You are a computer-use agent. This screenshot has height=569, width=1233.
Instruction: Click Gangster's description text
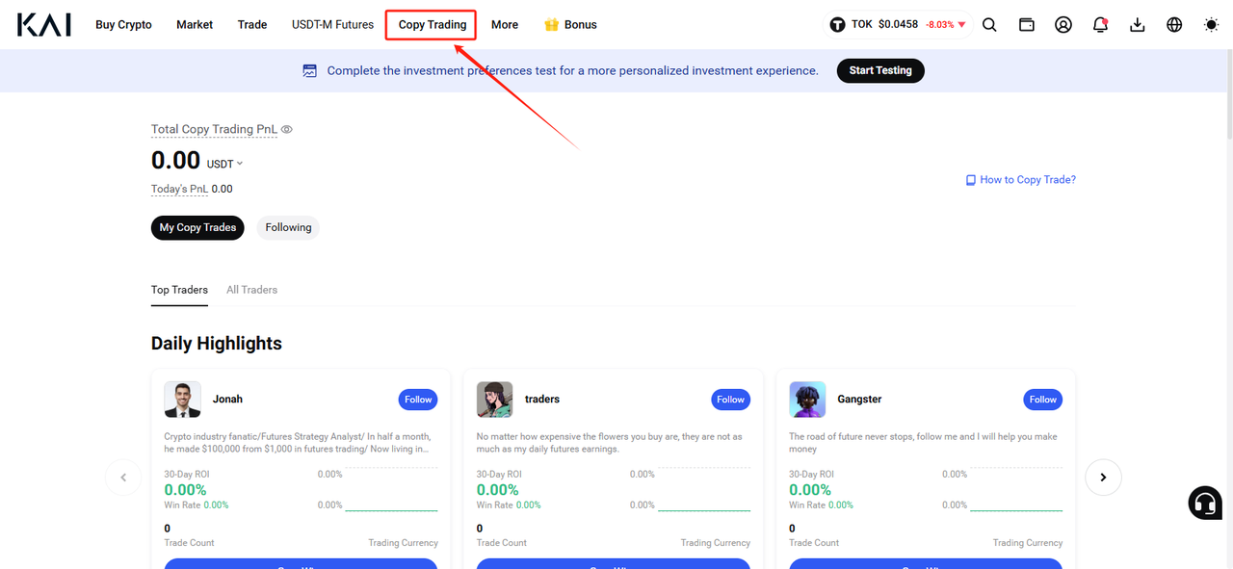[x=923, y=443]
